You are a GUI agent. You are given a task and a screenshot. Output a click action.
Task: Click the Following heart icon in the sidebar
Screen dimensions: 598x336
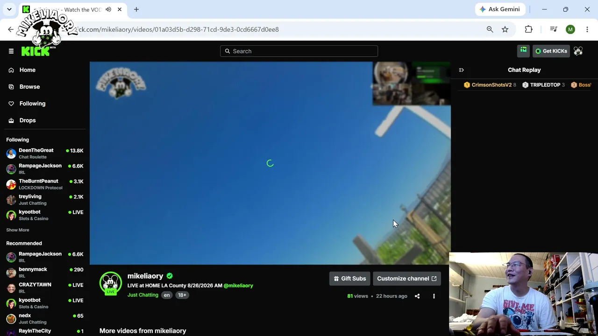11,104
